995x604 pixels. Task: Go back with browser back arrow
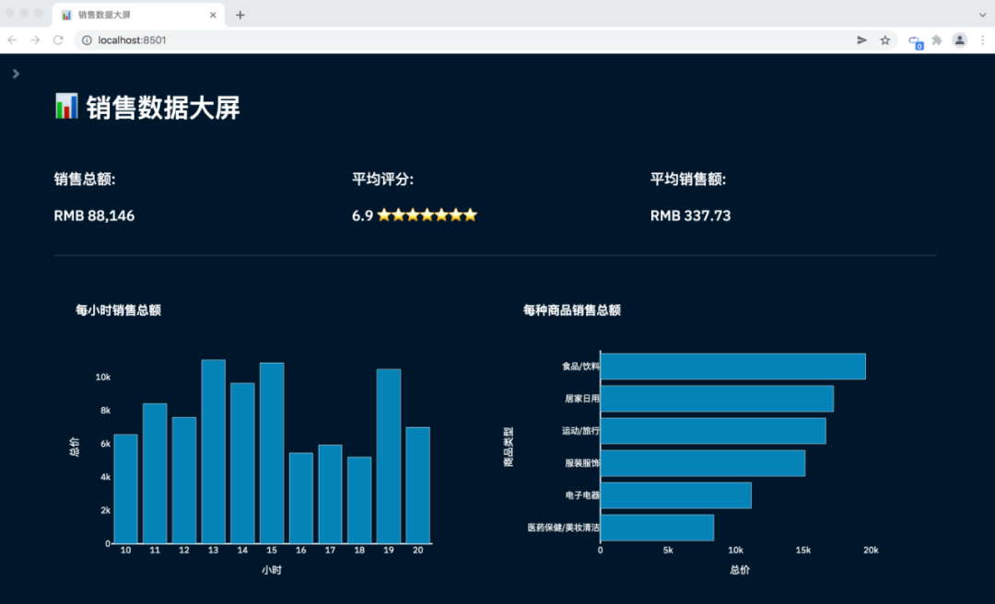12,40
